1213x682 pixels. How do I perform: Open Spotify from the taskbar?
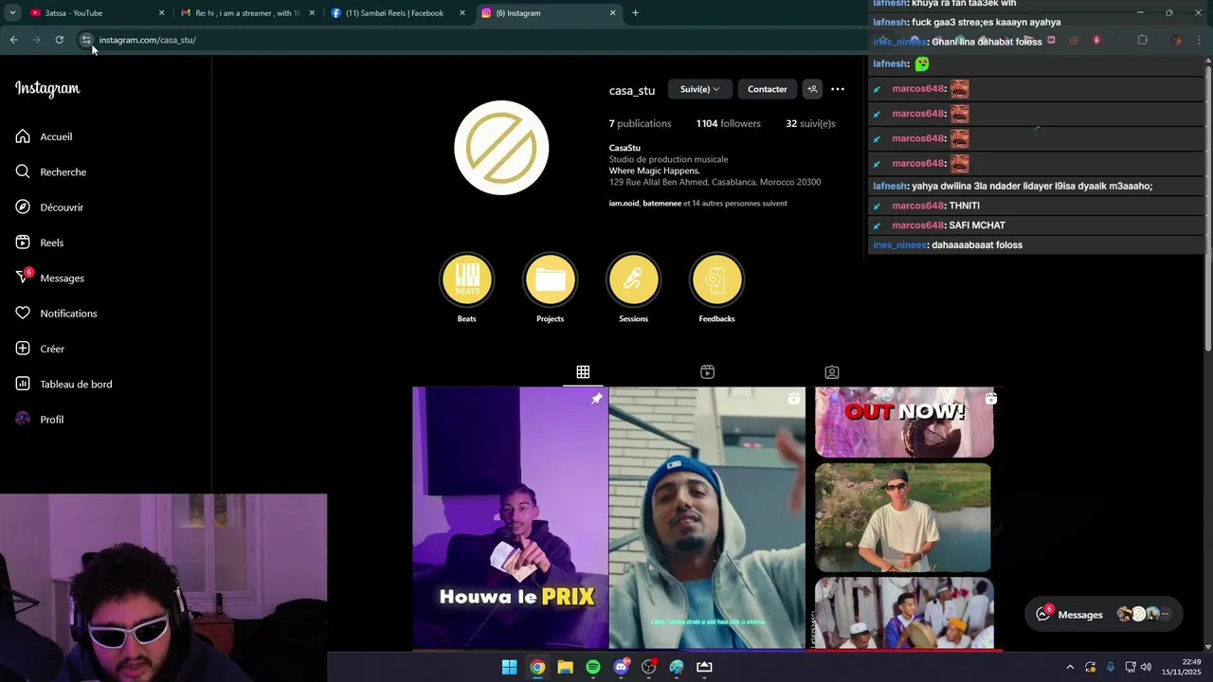593,667
